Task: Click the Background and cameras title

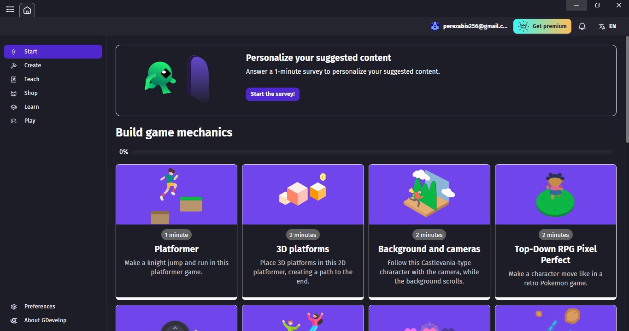Action: point(429,249)
